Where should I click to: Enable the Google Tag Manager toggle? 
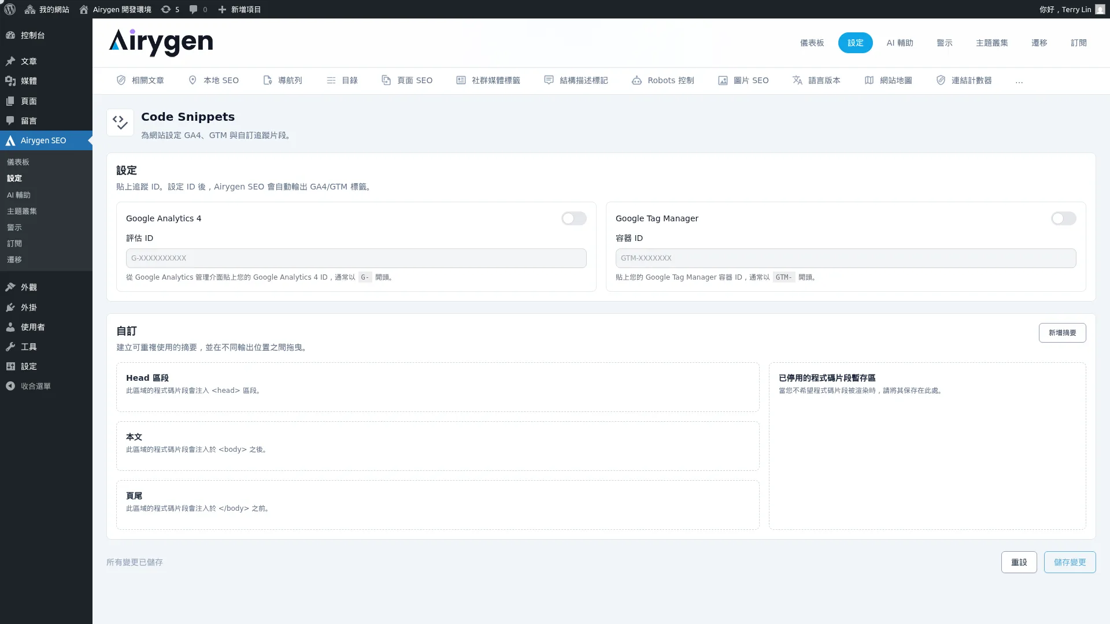(1064, 218)
